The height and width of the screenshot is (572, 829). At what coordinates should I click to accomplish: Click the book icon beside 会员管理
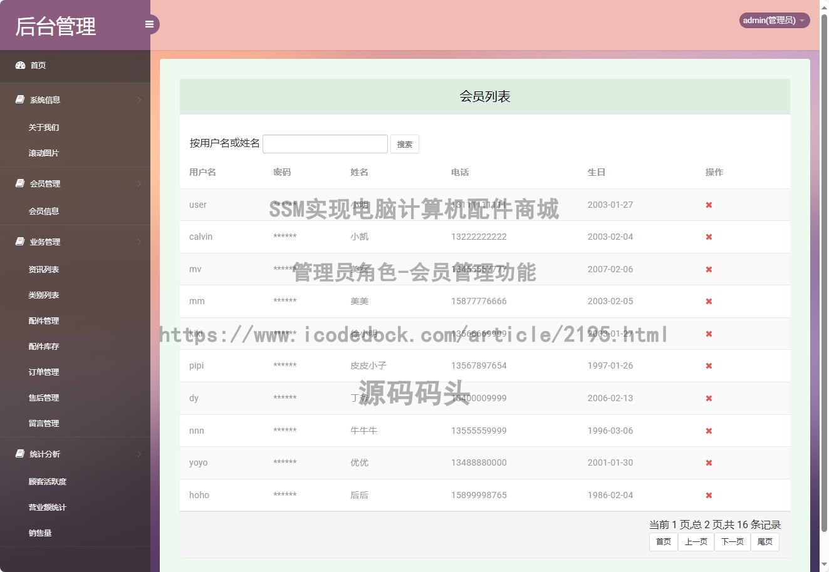20,183
